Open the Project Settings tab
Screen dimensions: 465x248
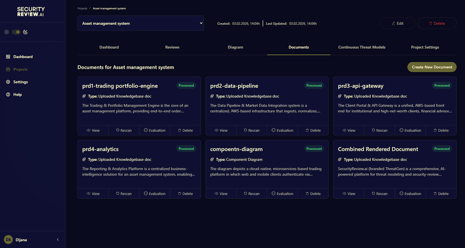point(425,47)
